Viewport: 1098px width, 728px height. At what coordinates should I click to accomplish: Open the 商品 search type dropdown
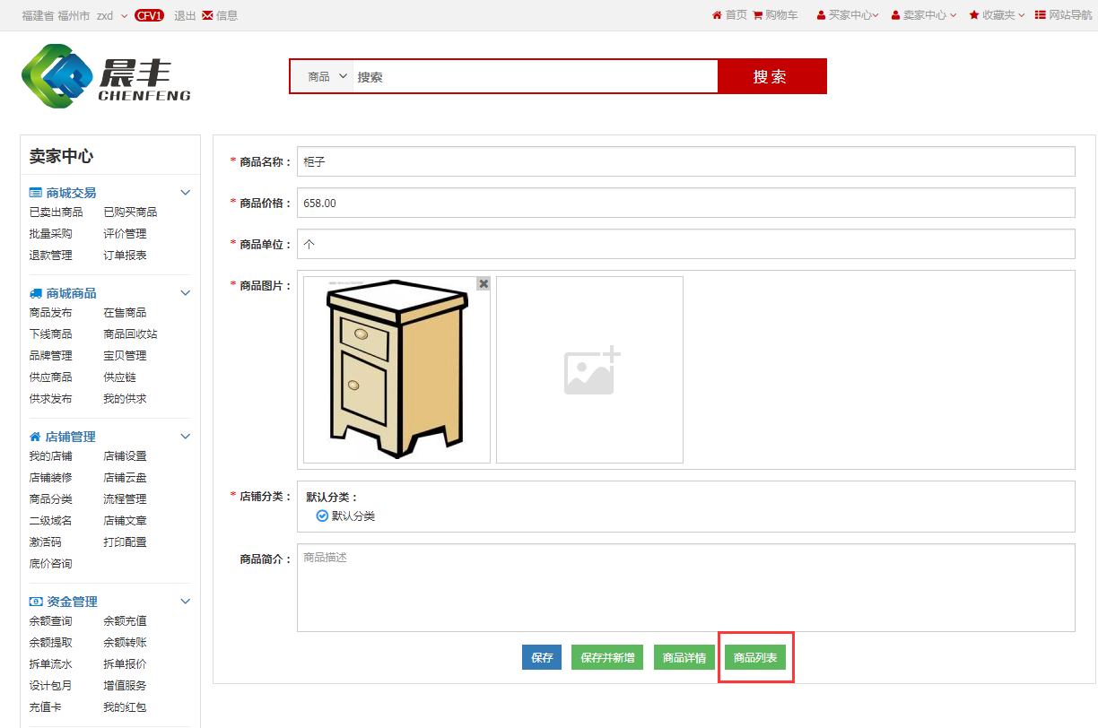tap(327, 77)
